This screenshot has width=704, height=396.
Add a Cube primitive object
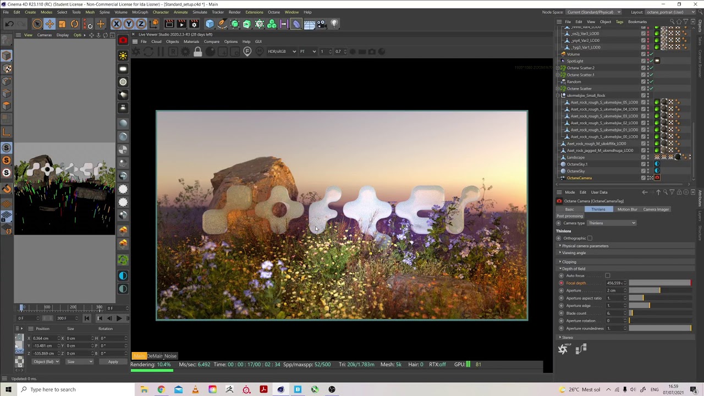coord(210,24)
